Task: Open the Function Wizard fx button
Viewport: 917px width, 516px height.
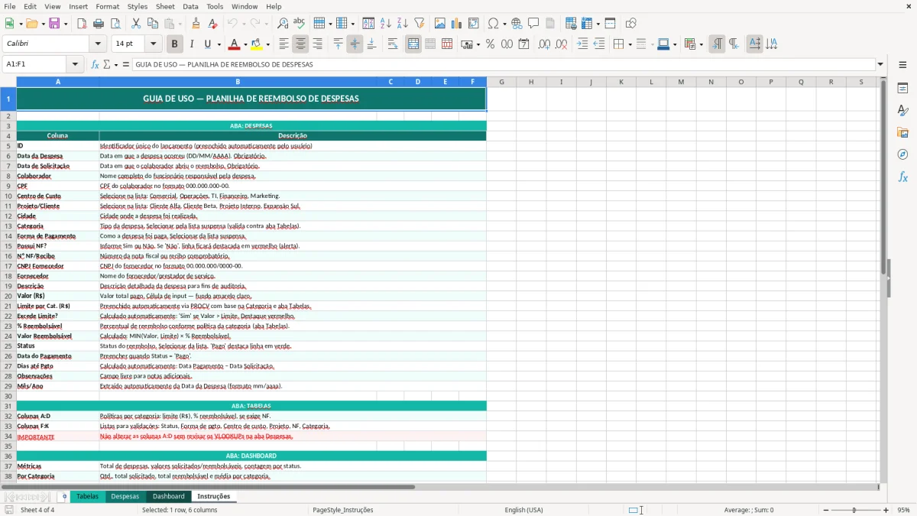Action: [x=96, y=64]
